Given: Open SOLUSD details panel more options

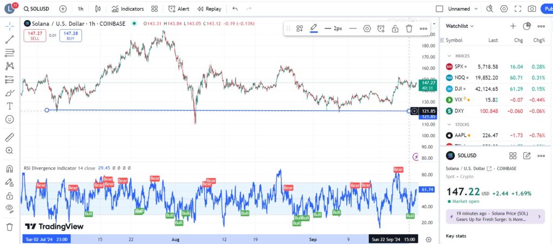Looking at the screenshot, I should click(541, 156).
